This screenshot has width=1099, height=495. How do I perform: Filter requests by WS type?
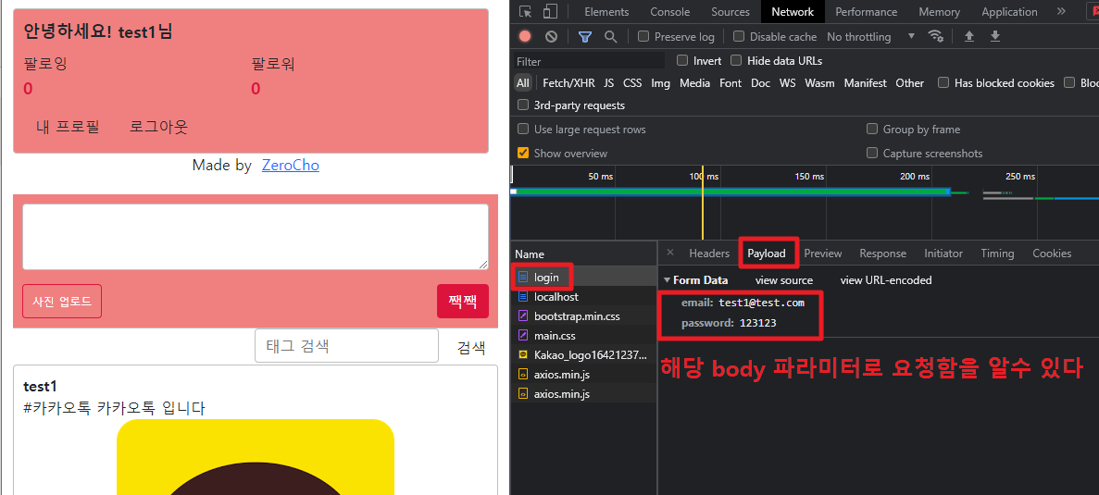coord(788,82)
